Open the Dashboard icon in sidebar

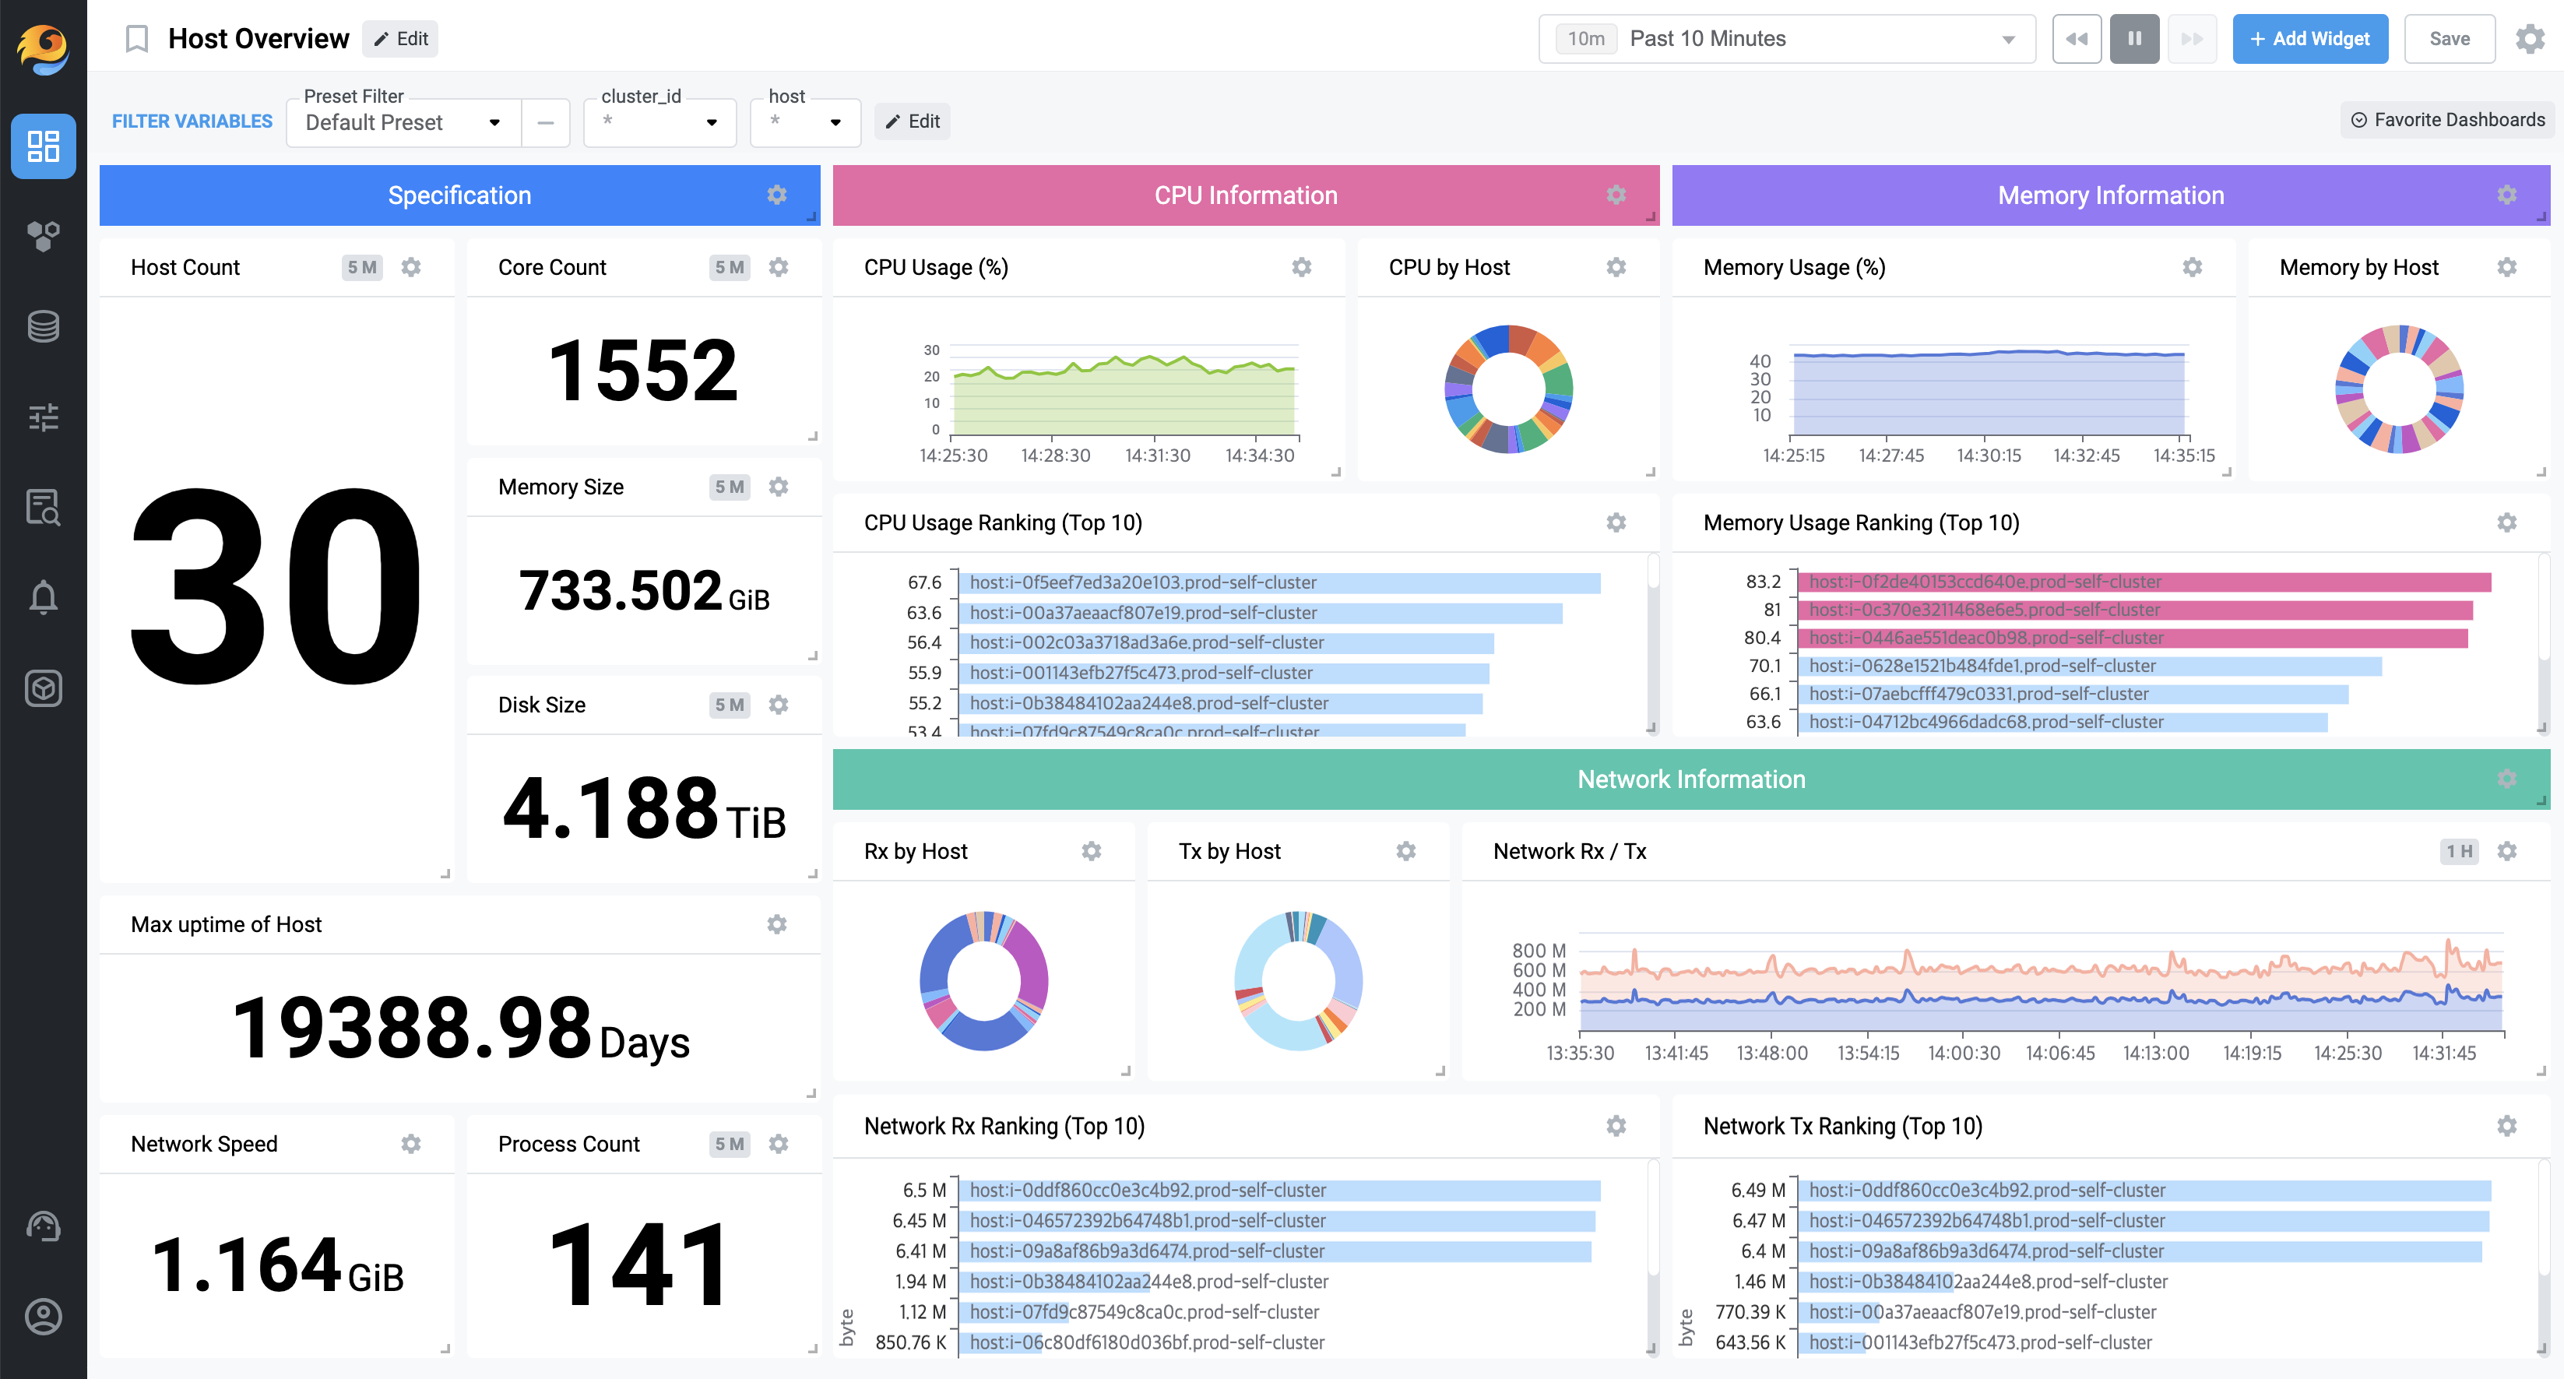coord(43,146)
